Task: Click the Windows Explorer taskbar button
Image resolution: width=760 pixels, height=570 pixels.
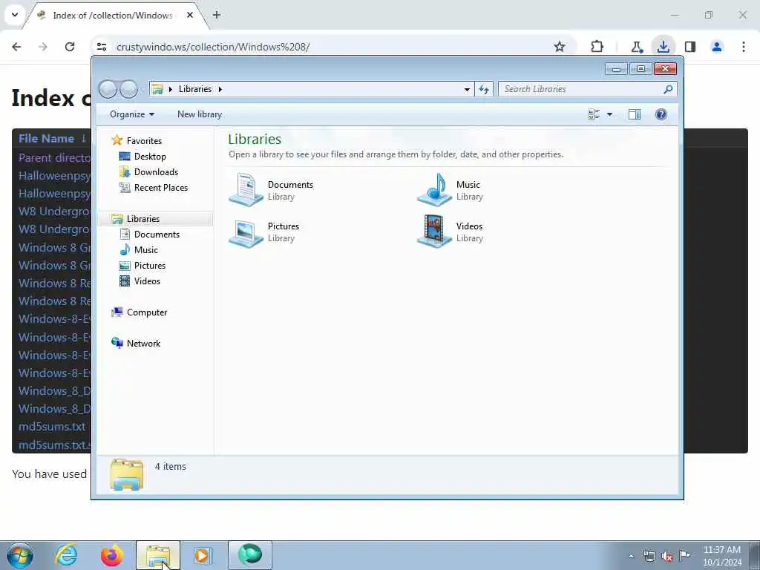Action: point(158,555)
